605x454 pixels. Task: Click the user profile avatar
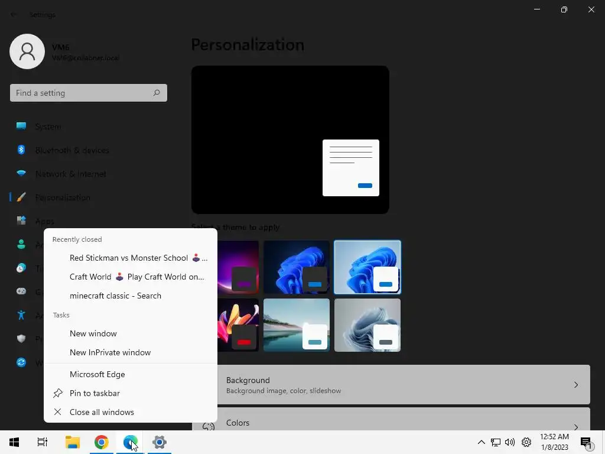click(x=27, y=51)
